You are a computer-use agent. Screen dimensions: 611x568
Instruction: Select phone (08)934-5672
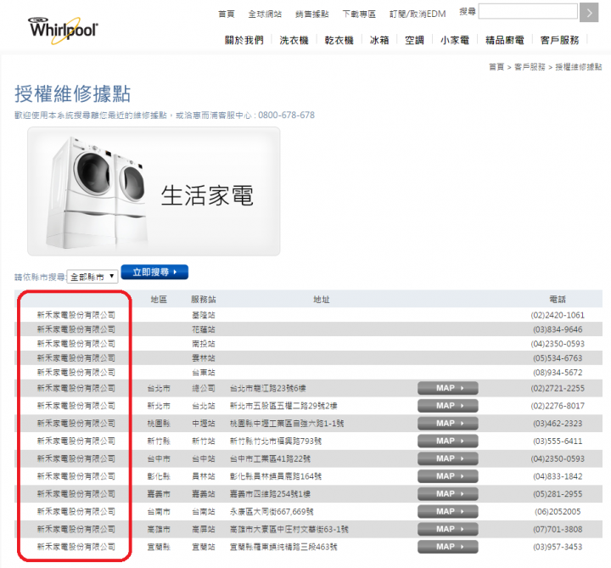[558, 373]
